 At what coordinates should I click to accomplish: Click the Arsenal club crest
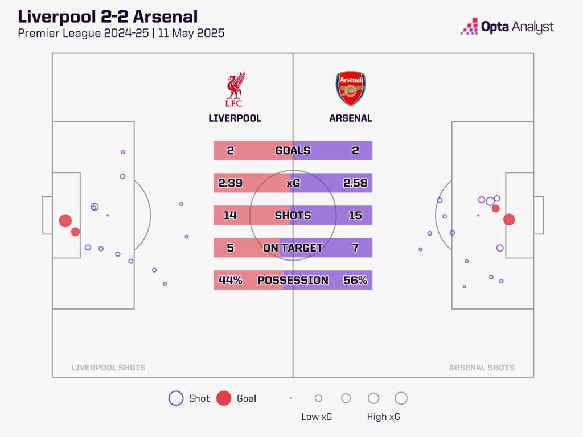click(350, 89)
